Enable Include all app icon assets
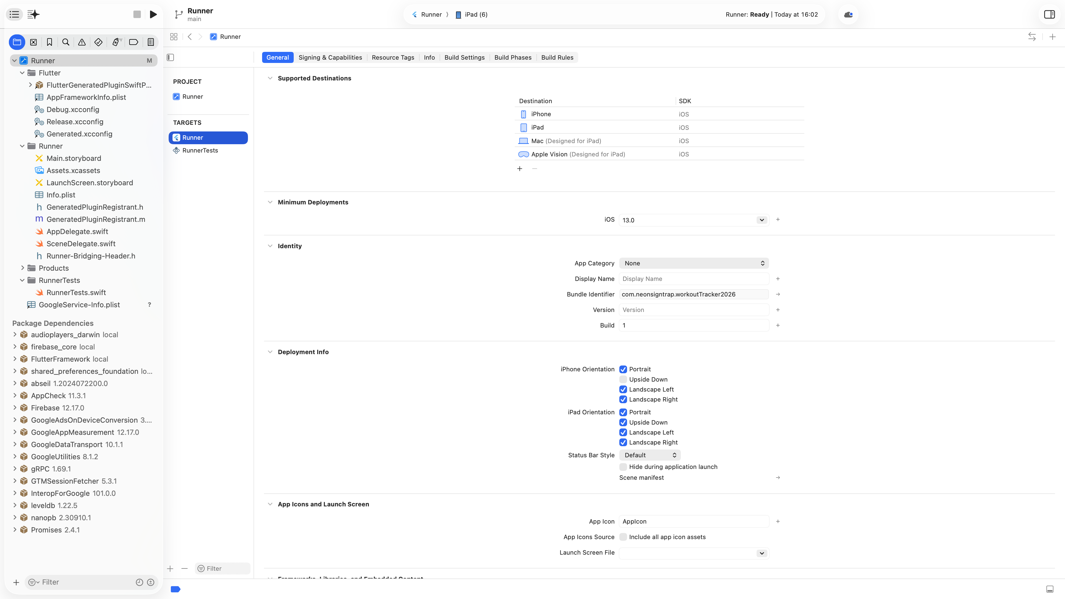1065x599 pixels. [x=623, y=537]
